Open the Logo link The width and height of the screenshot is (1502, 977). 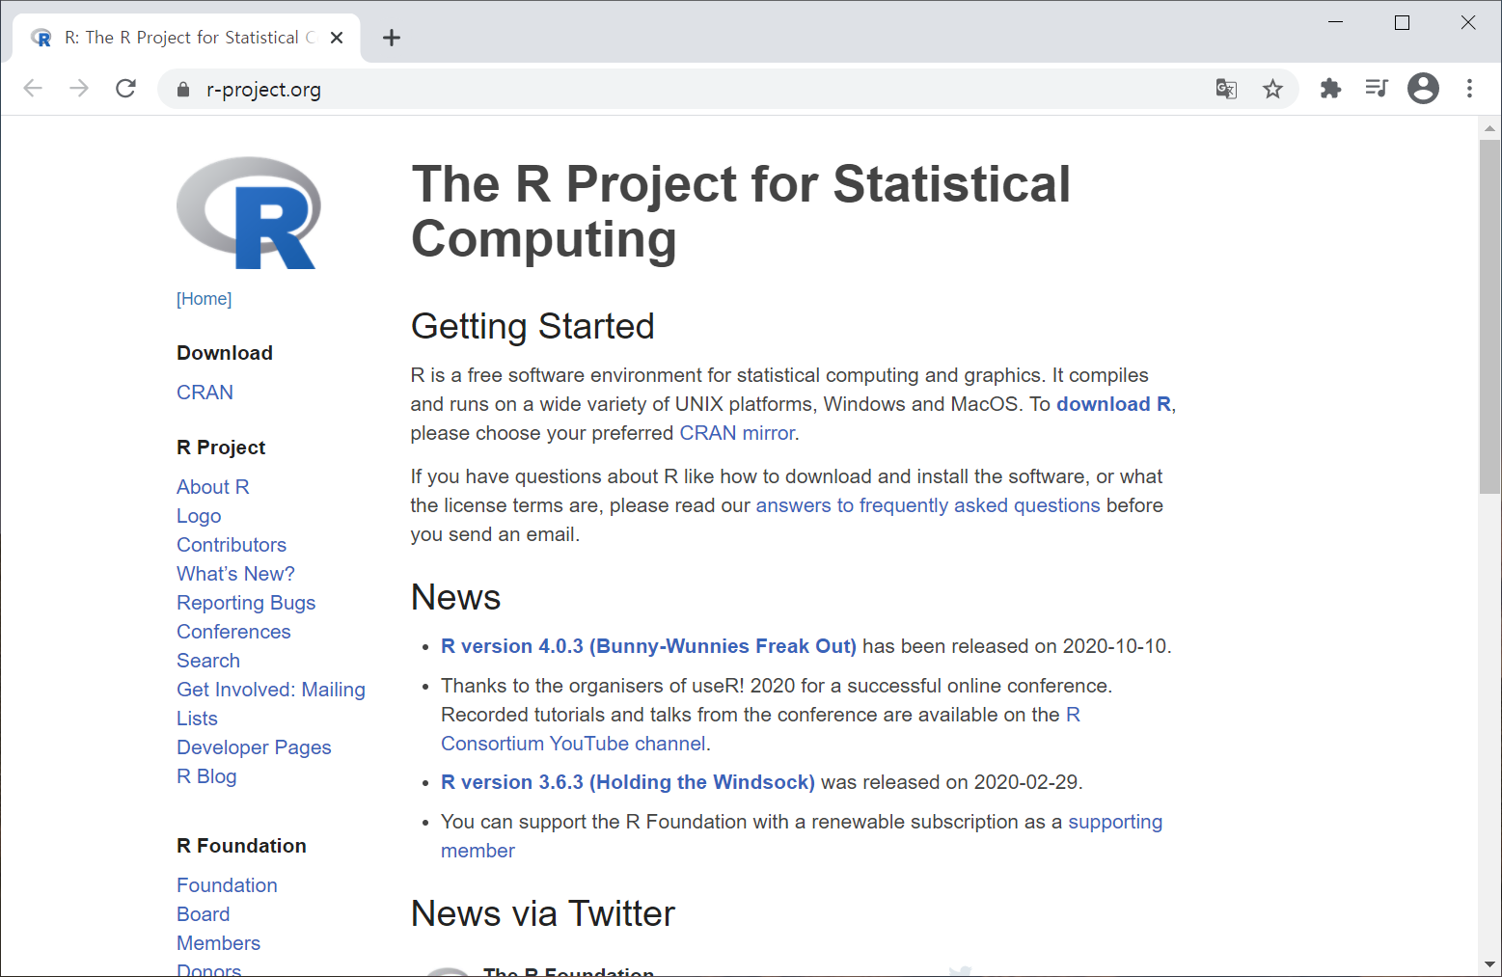[x=199, y=516]
